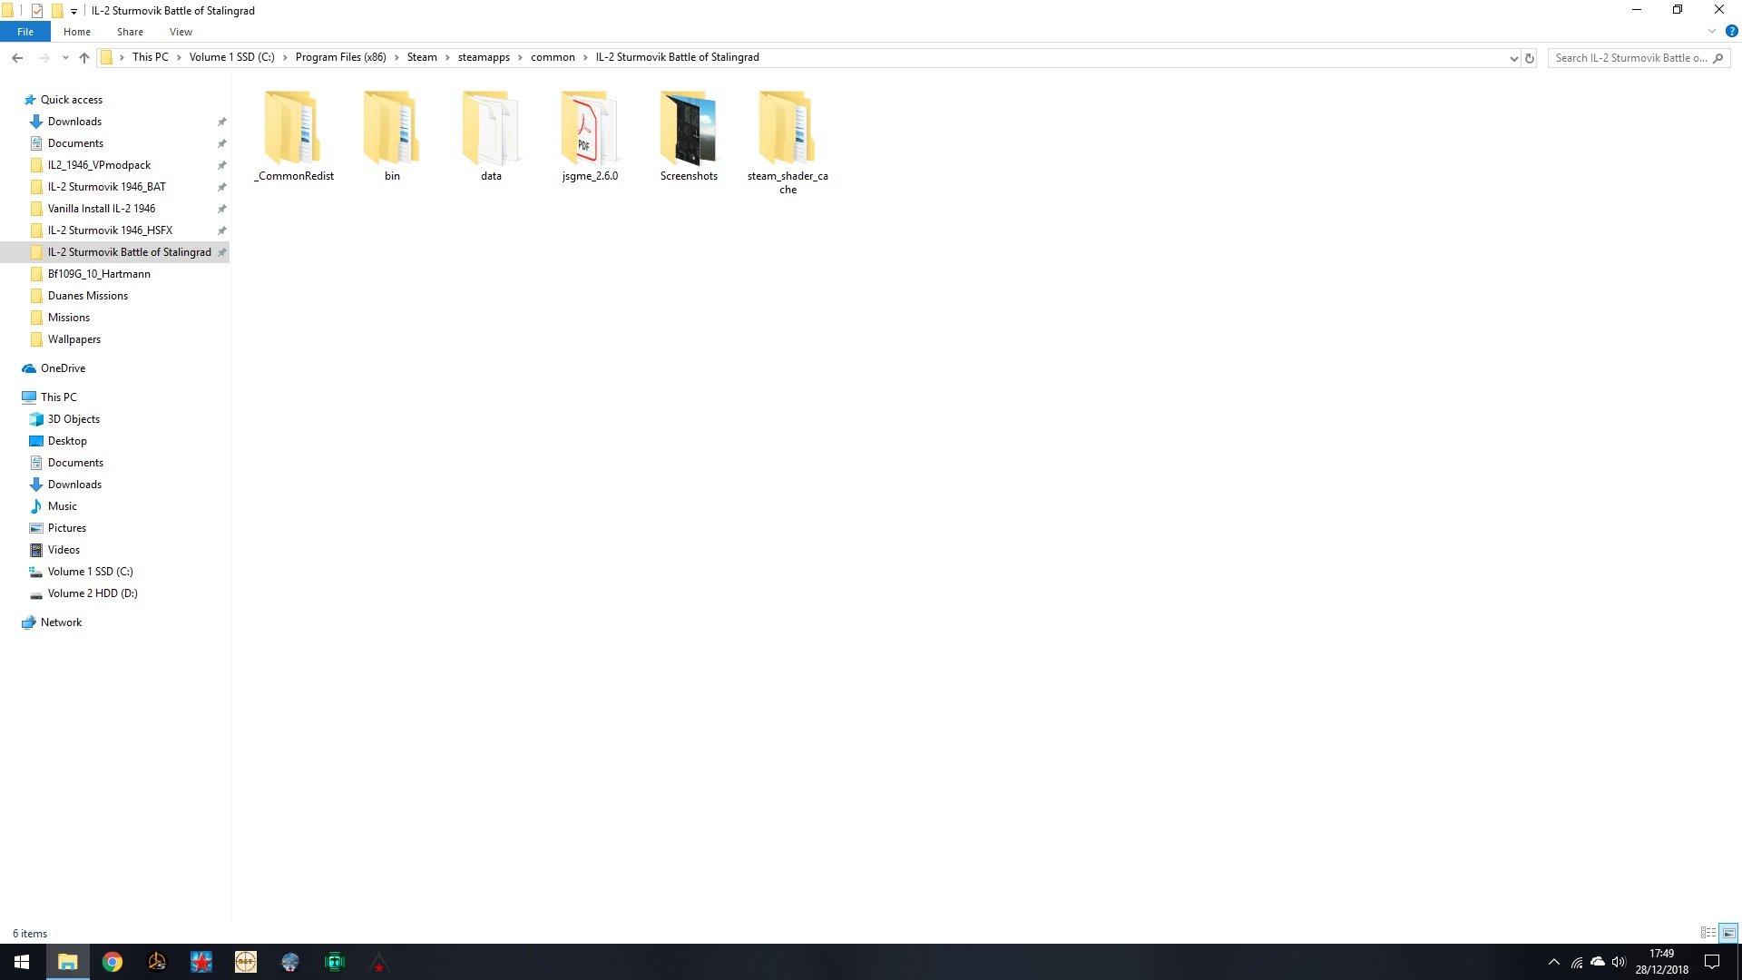
Task: Open the View ribbon tab
Action: (181, 32)
